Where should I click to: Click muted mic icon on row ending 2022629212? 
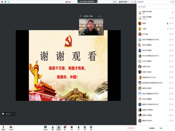click(x=170, y=94)
